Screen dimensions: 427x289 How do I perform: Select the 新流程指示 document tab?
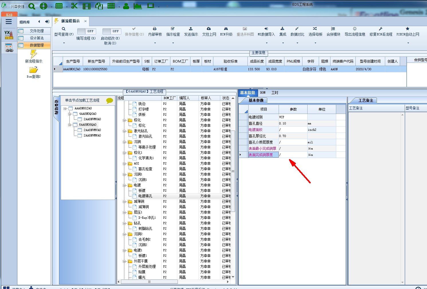(x=70, y=21)
